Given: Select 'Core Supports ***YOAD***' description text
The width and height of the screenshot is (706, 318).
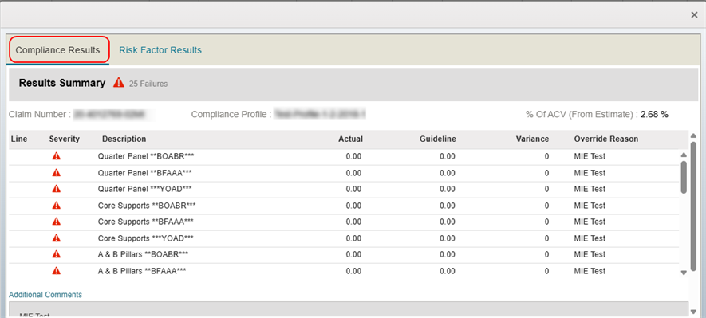Looking at the screenshot, I should point(146,238).
